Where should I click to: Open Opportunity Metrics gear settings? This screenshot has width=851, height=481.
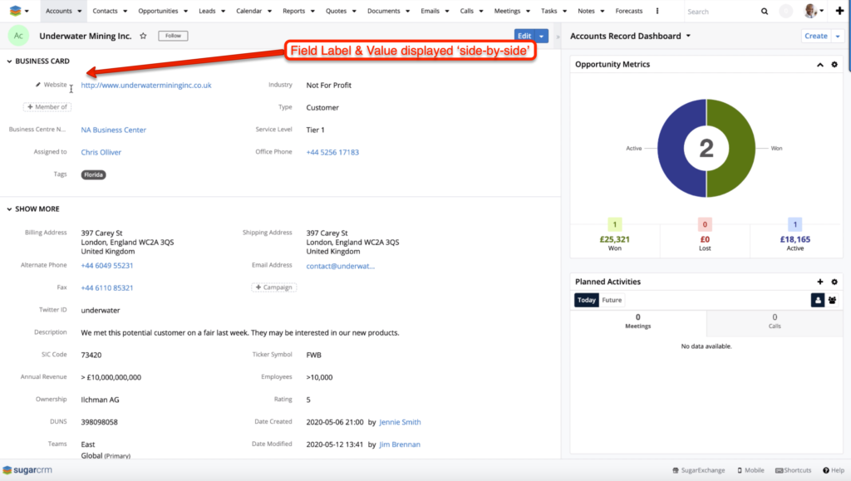pos(834,65)
